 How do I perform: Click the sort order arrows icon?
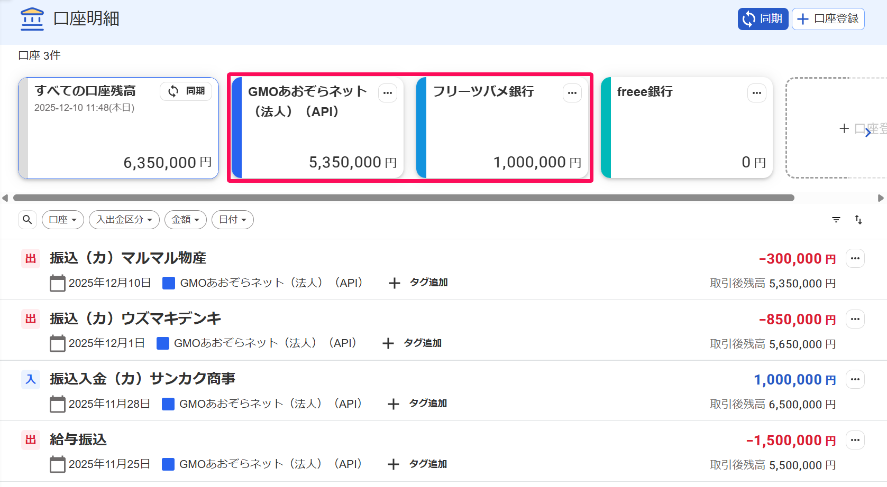[x=858, y=220]
